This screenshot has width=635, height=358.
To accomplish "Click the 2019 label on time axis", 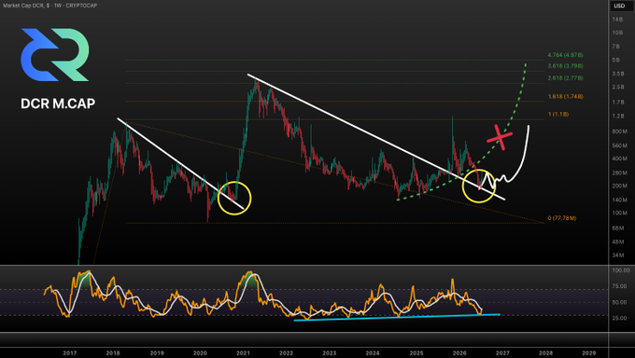I will click(157, 353).
